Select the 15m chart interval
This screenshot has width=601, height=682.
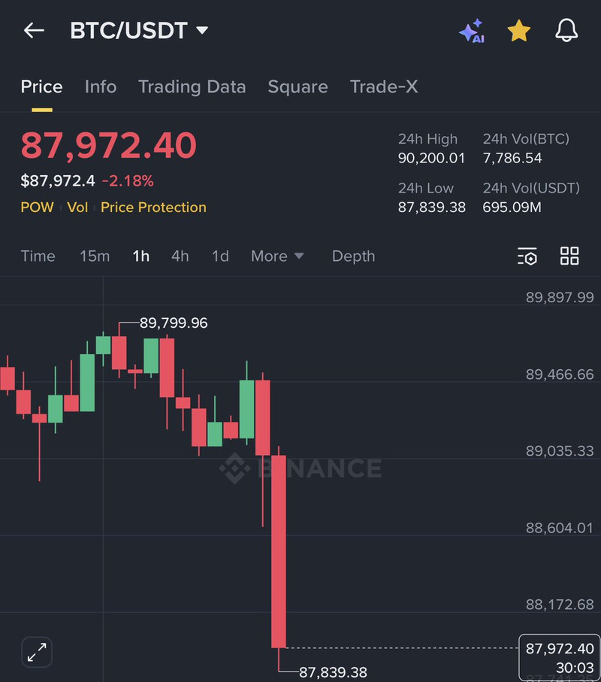tap(95, 256)
